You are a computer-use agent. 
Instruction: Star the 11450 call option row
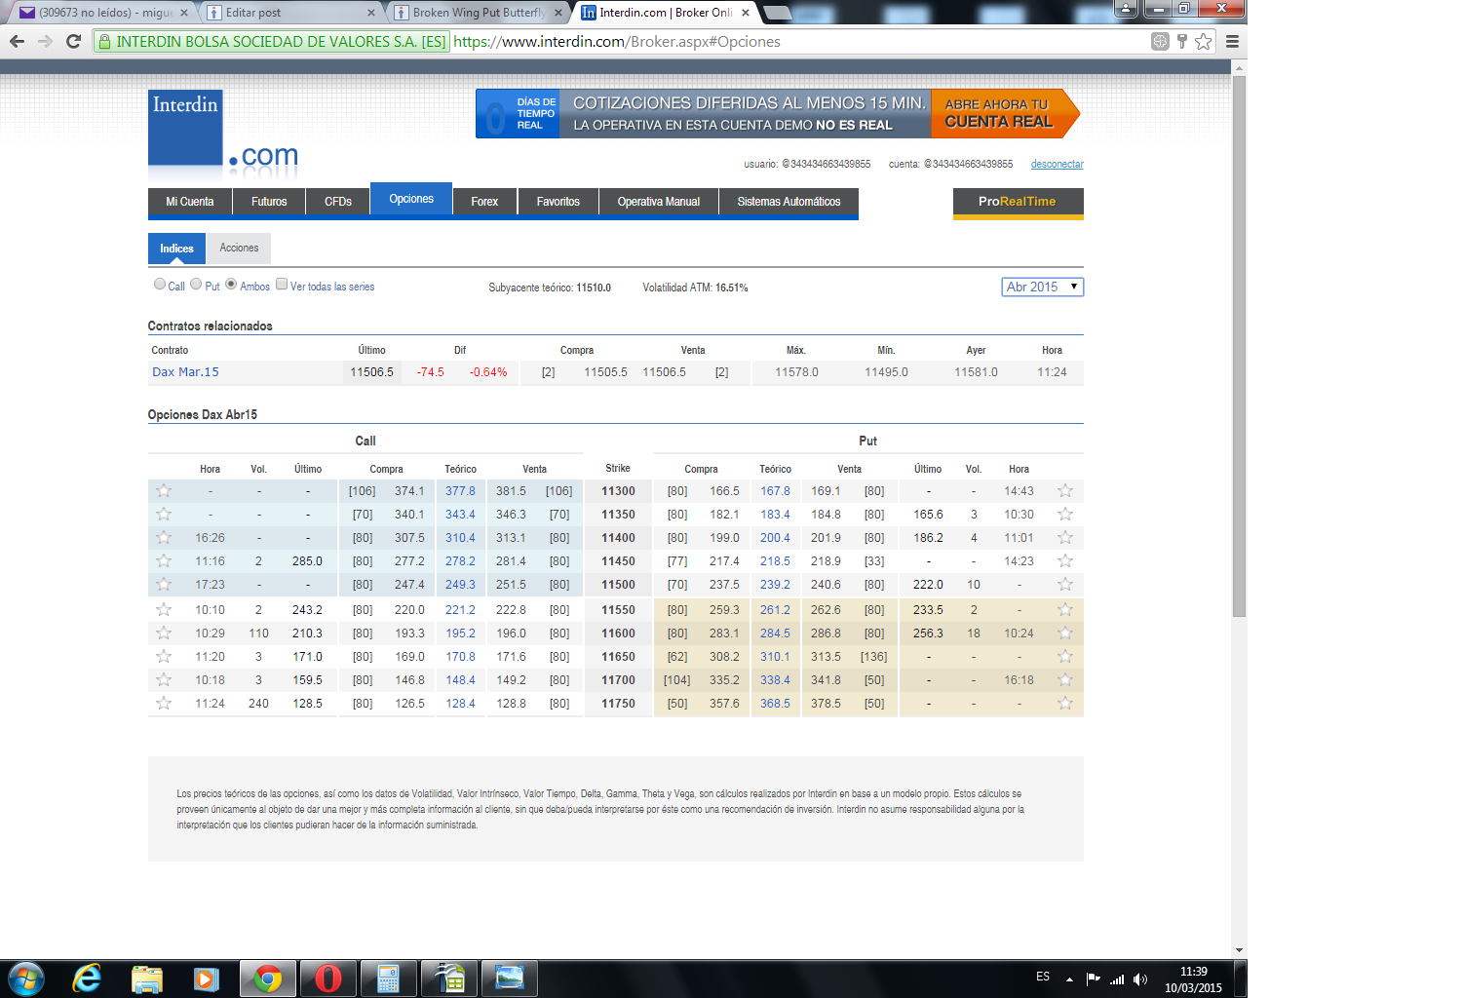tap(164, 561)
